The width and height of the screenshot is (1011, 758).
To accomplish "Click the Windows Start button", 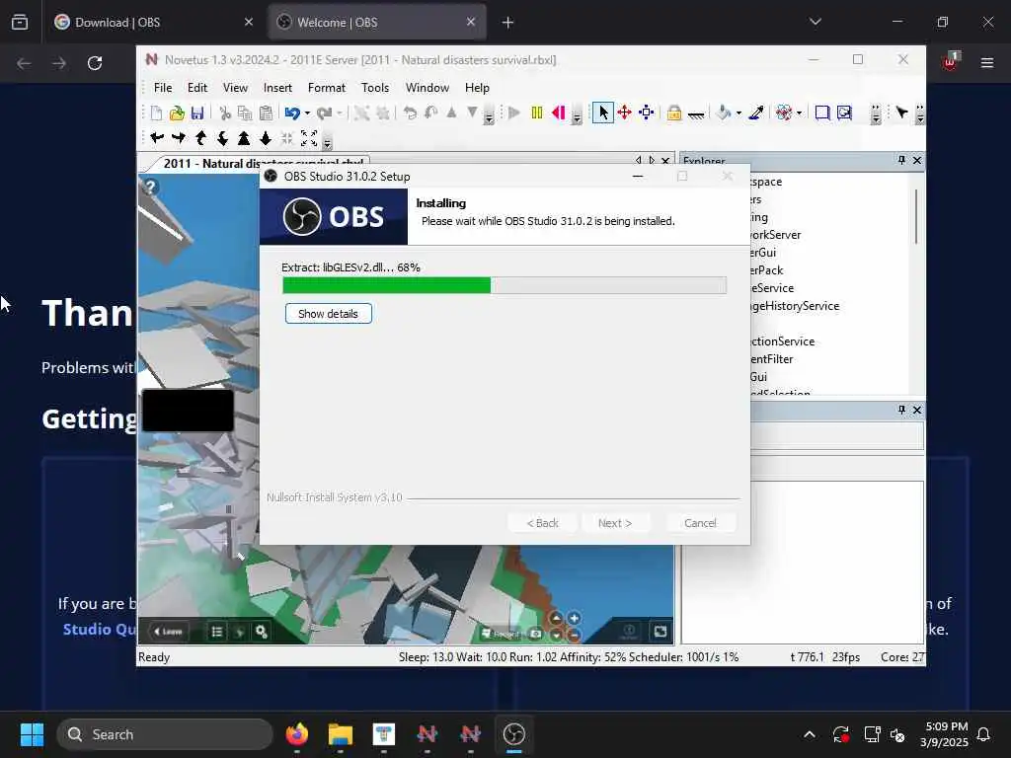I will [32, 734].
